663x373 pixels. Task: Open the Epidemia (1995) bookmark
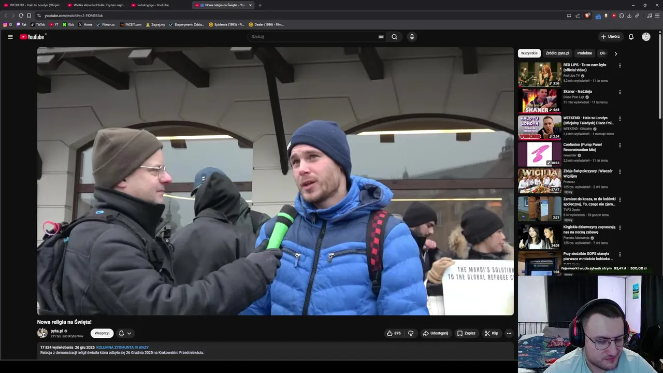click(226, 24)
